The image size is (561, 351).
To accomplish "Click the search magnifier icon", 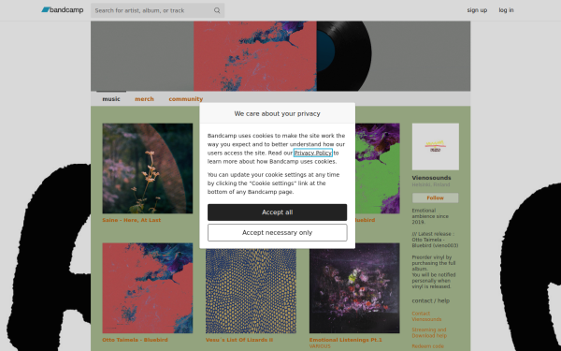I will click(217, 10).
